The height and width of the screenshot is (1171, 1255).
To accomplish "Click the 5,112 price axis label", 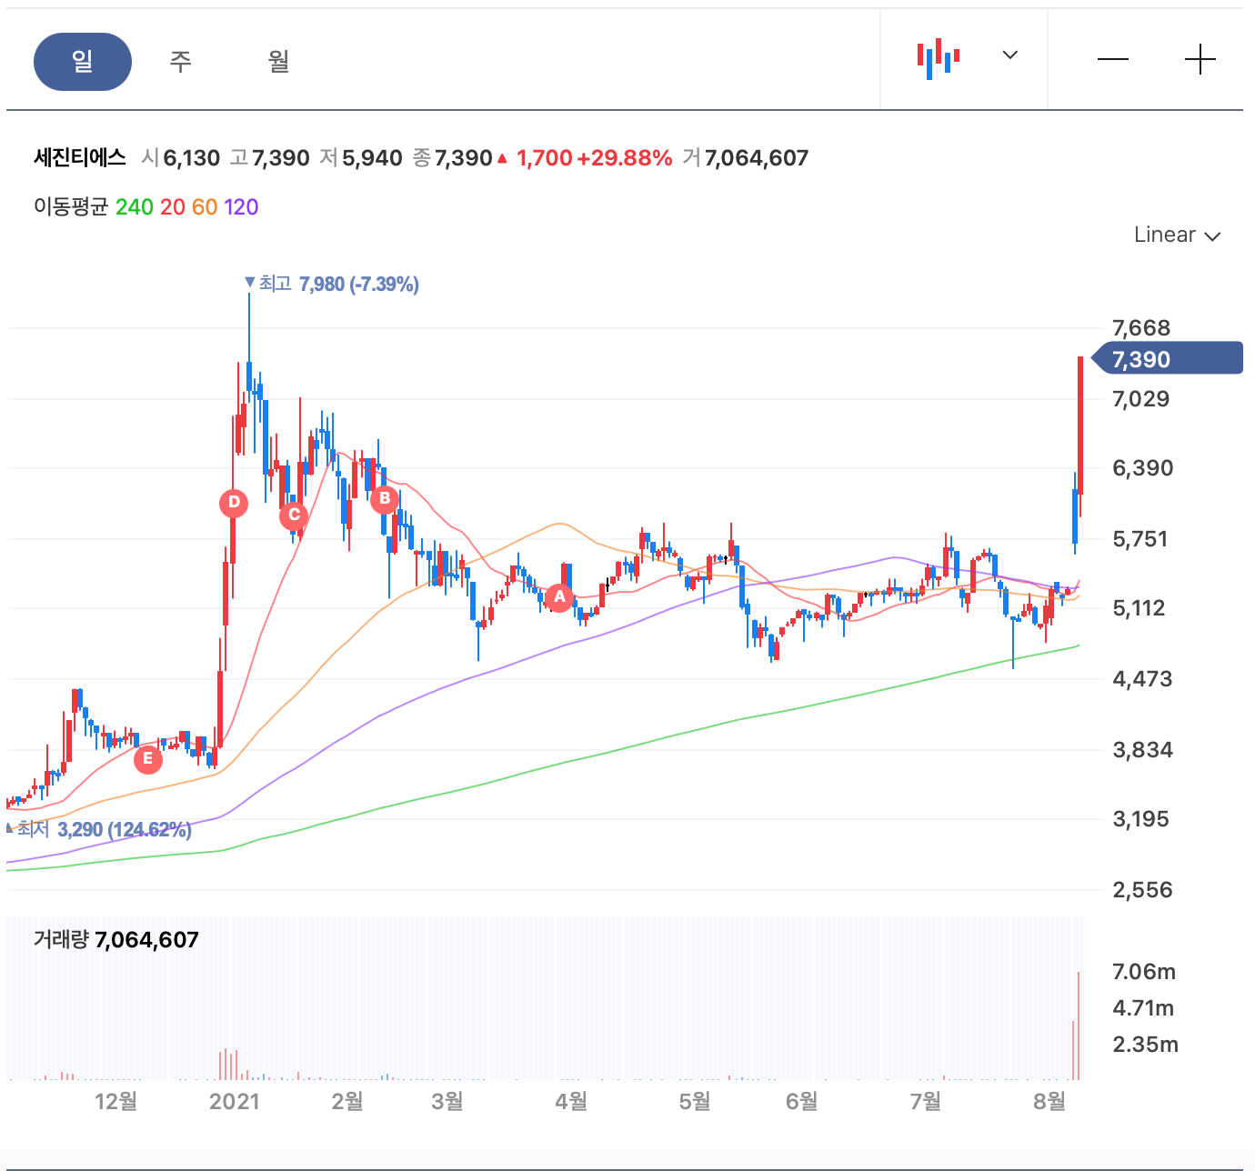I will click(1139, 608).
